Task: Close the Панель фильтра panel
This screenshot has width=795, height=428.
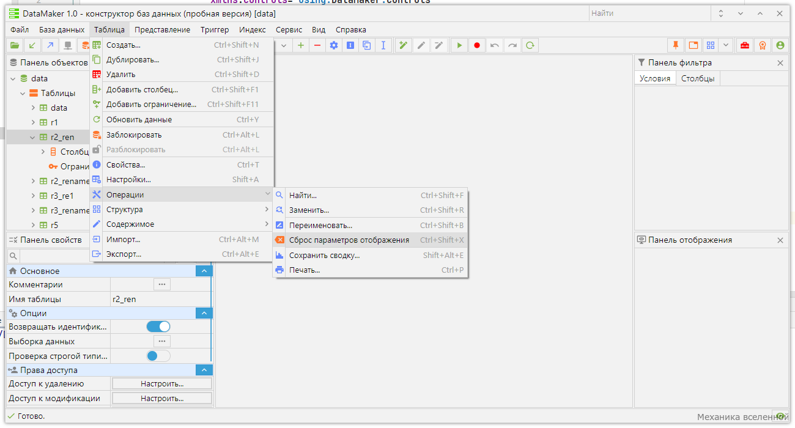Action: [x=780, y=62]
